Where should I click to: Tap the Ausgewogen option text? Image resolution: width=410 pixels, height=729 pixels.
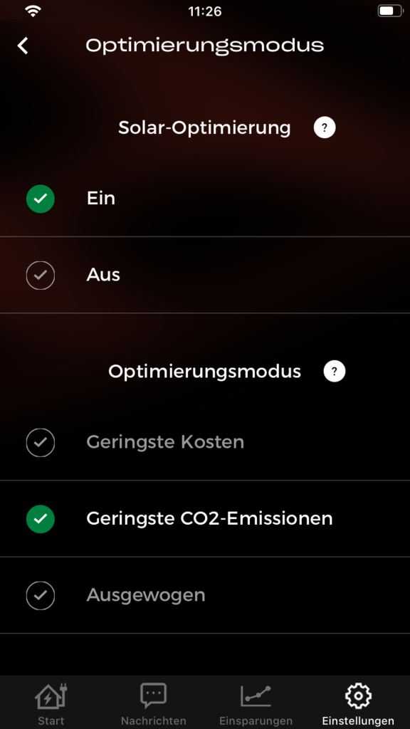[x=146, y=595]
